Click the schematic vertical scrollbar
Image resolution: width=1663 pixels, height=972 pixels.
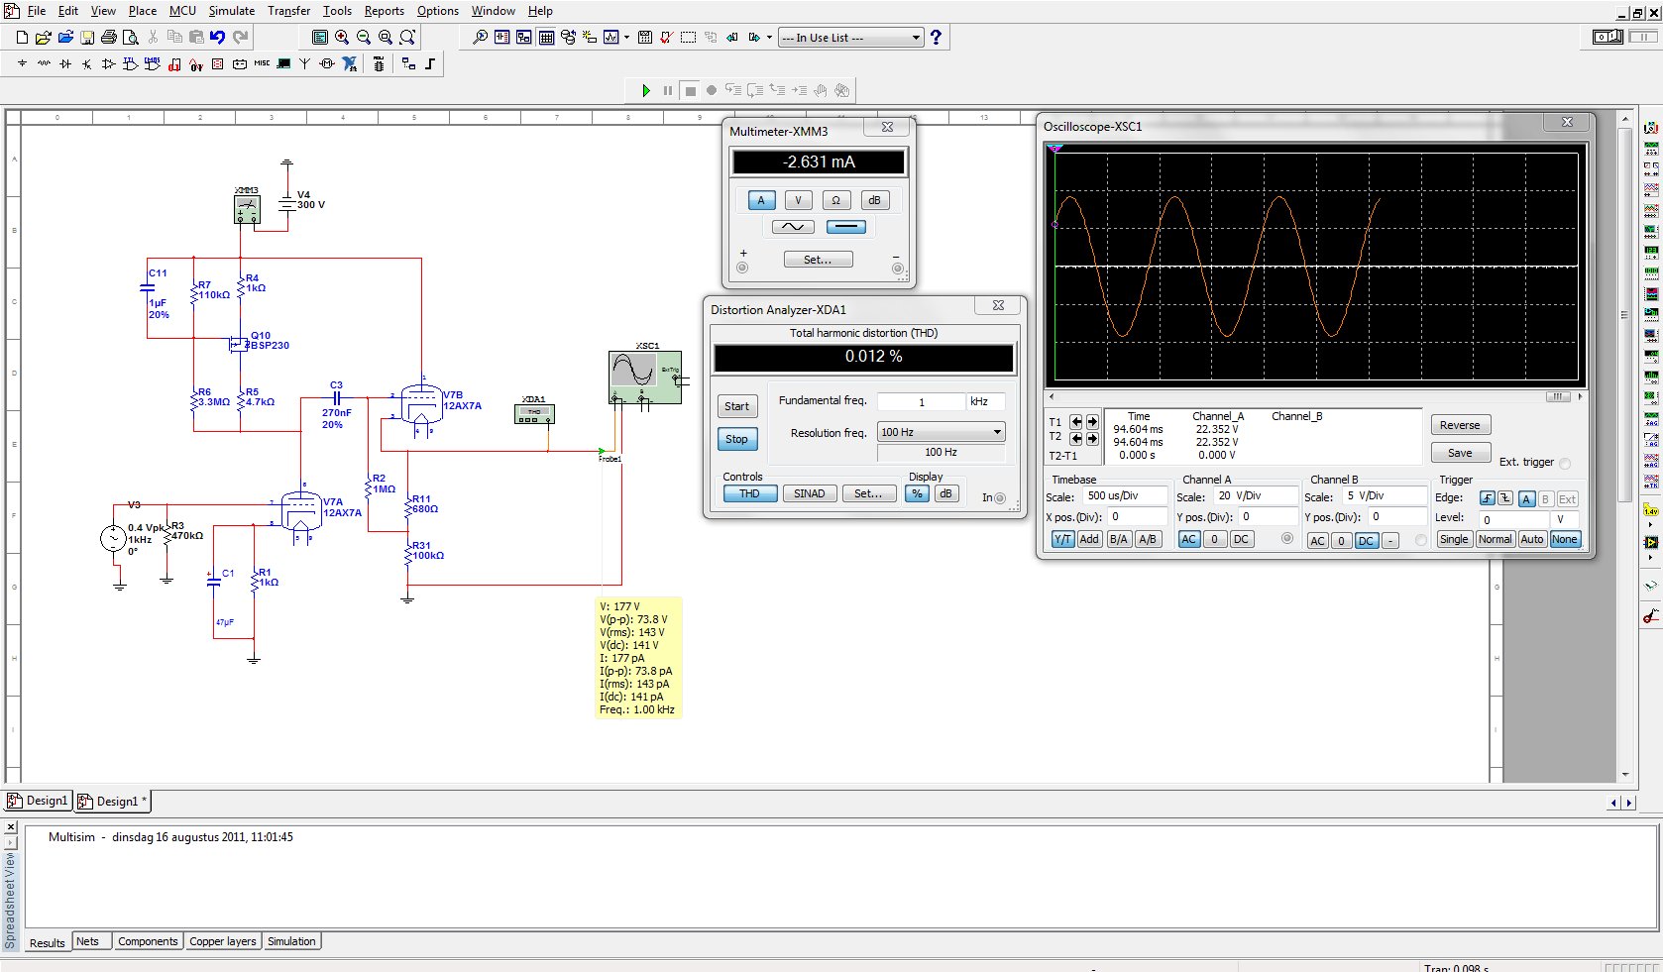(1624, 313)
